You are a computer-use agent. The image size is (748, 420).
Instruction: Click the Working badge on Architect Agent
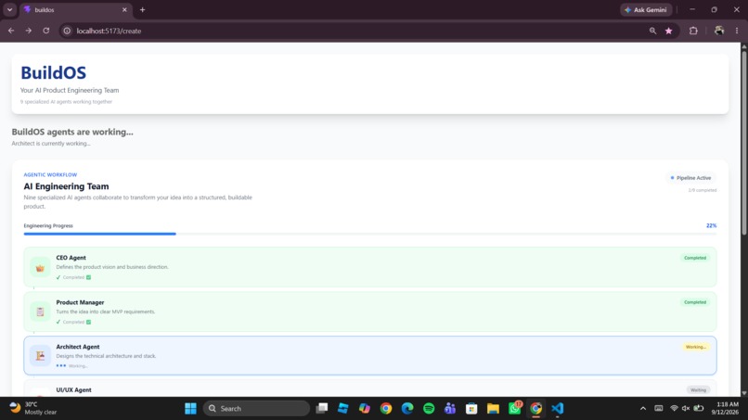(x=695, y=347)
